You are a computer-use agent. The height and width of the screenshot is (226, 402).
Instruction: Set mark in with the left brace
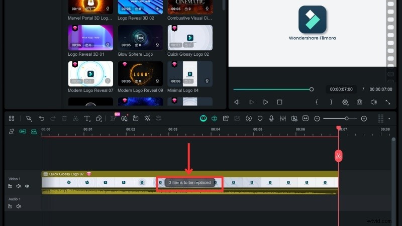coord(317,102)
